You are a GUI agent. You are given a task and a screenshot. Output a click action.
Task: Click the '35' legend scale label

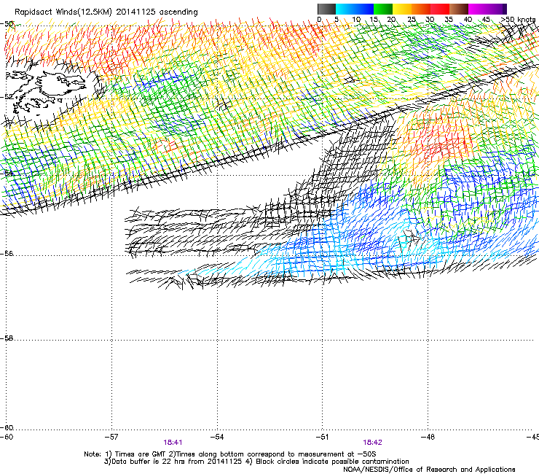(x=449, y=20)
